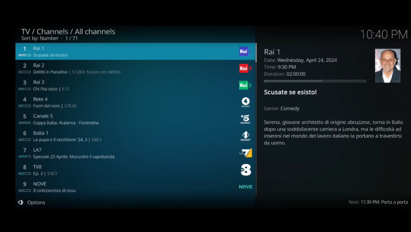Click the LA7 channel logo
This screenshot has width=411, height=232.
[246, 153]
